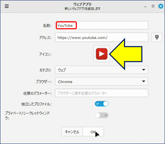Open the ブラウザー dropdown showing Chrome
This screenshot has width=165, height=144.
(x=102, y=81)
